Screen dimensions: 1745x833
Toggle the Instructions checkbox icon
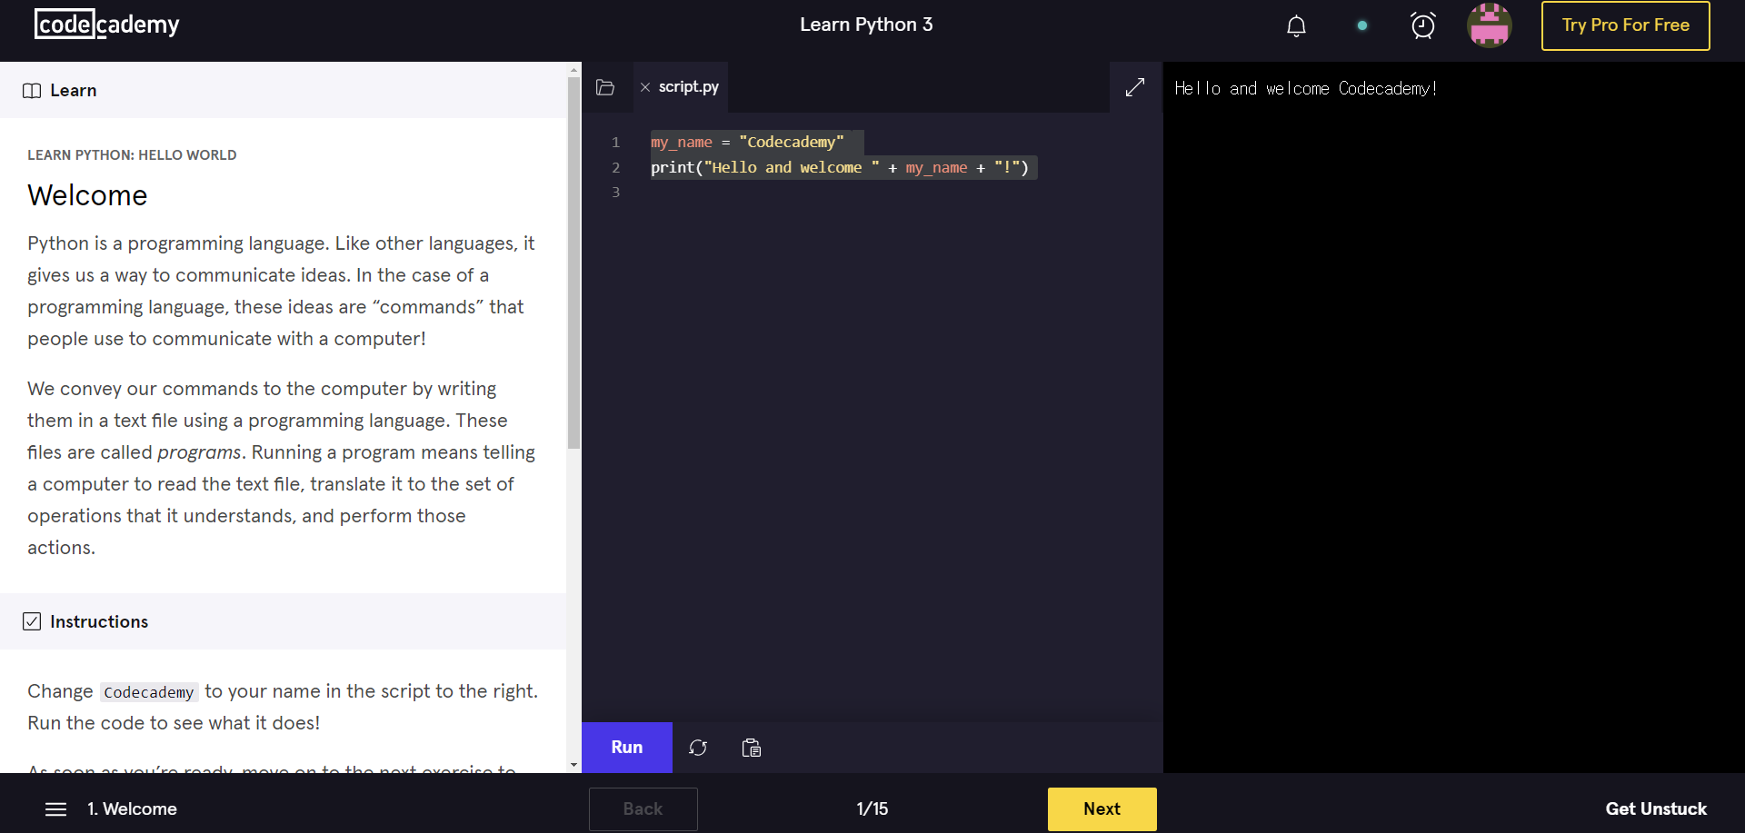click(32, 621)
